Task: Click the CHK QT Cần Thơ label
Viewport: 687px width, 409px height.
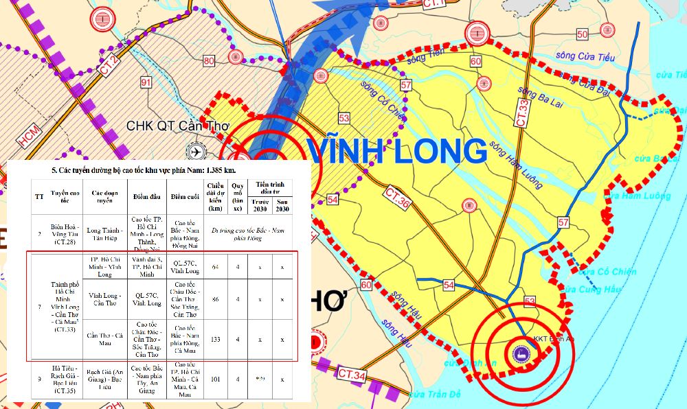Action: pos(177,126)
